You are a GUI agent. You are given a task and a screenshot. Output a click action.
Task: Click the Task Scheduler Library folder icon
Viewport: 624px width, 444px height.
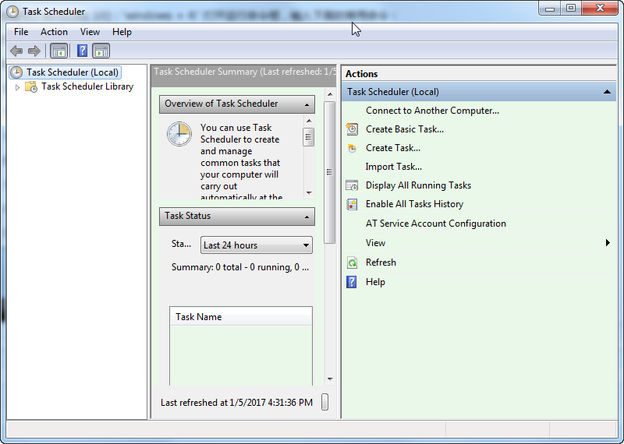point(31,86)
